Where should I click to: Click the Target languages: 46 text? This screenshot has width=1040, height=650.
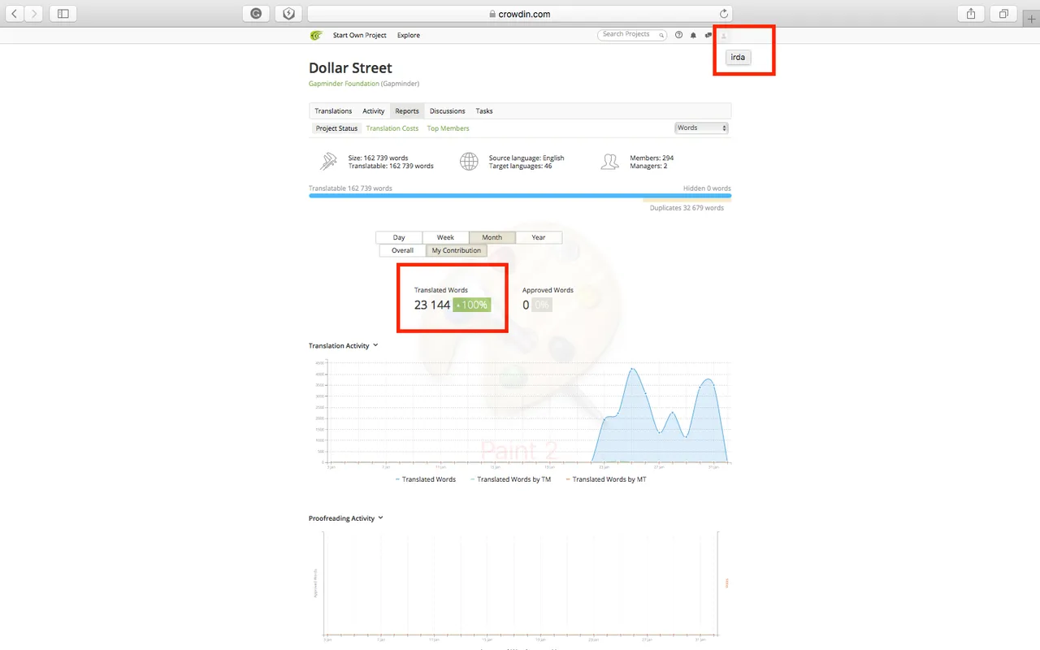(520, 166)
